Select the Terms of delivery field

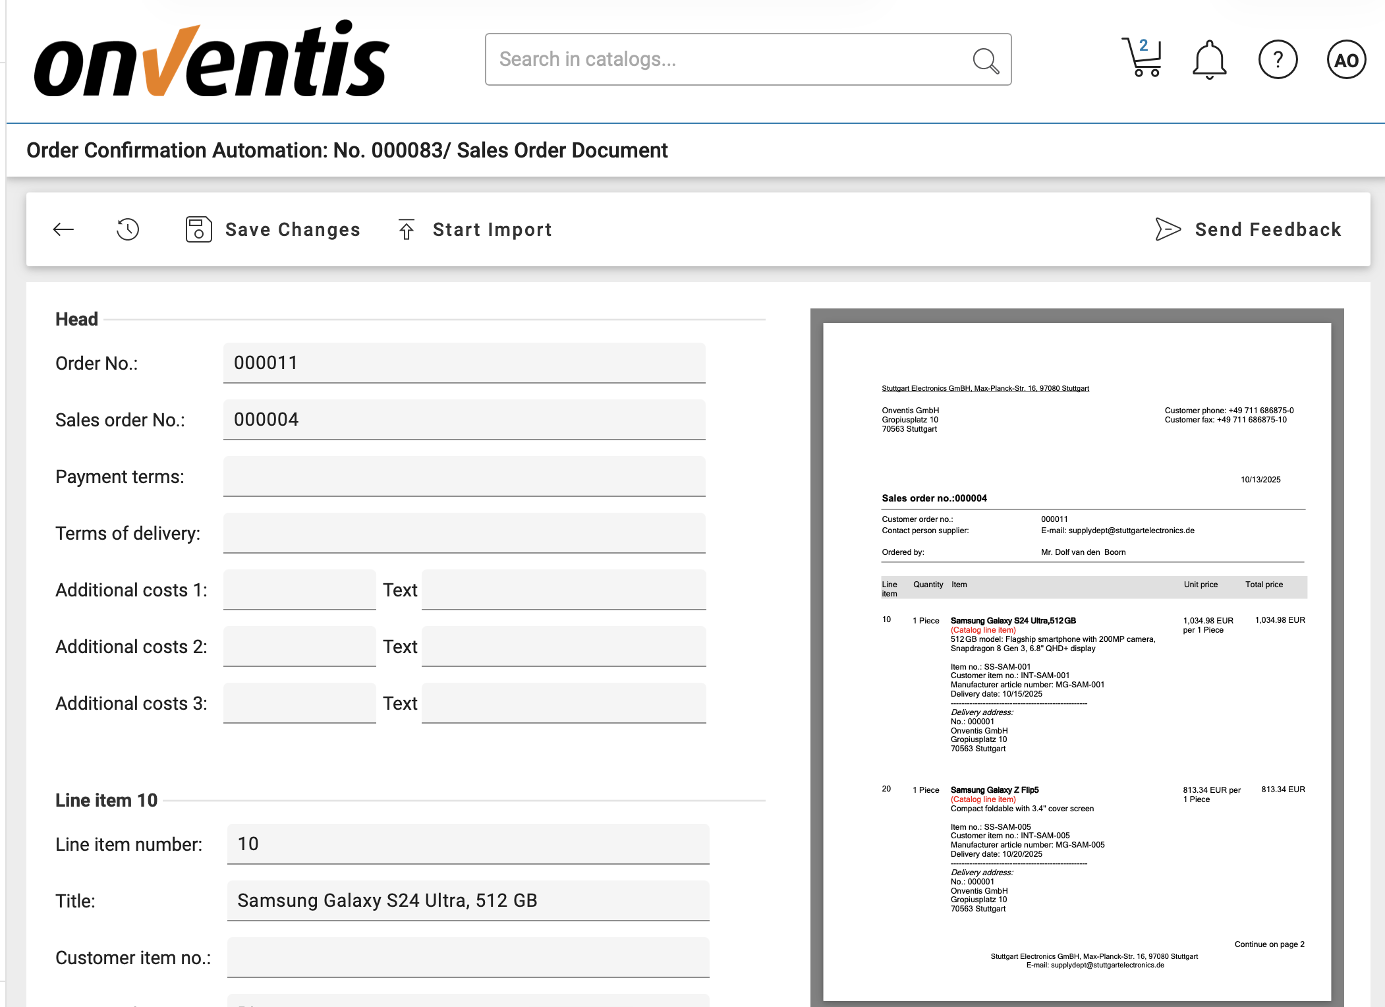pos(464,532)
